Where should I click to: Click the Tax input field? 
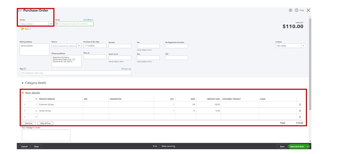pos(148,46)
